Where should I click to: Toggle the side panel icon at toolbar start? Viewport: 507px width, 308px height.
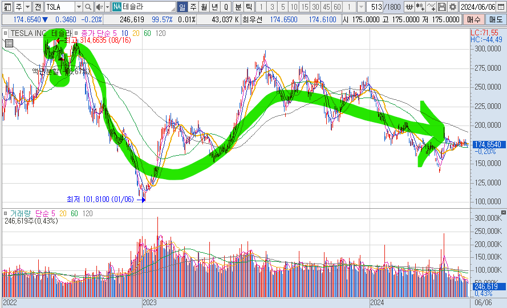tap(7, 7)
